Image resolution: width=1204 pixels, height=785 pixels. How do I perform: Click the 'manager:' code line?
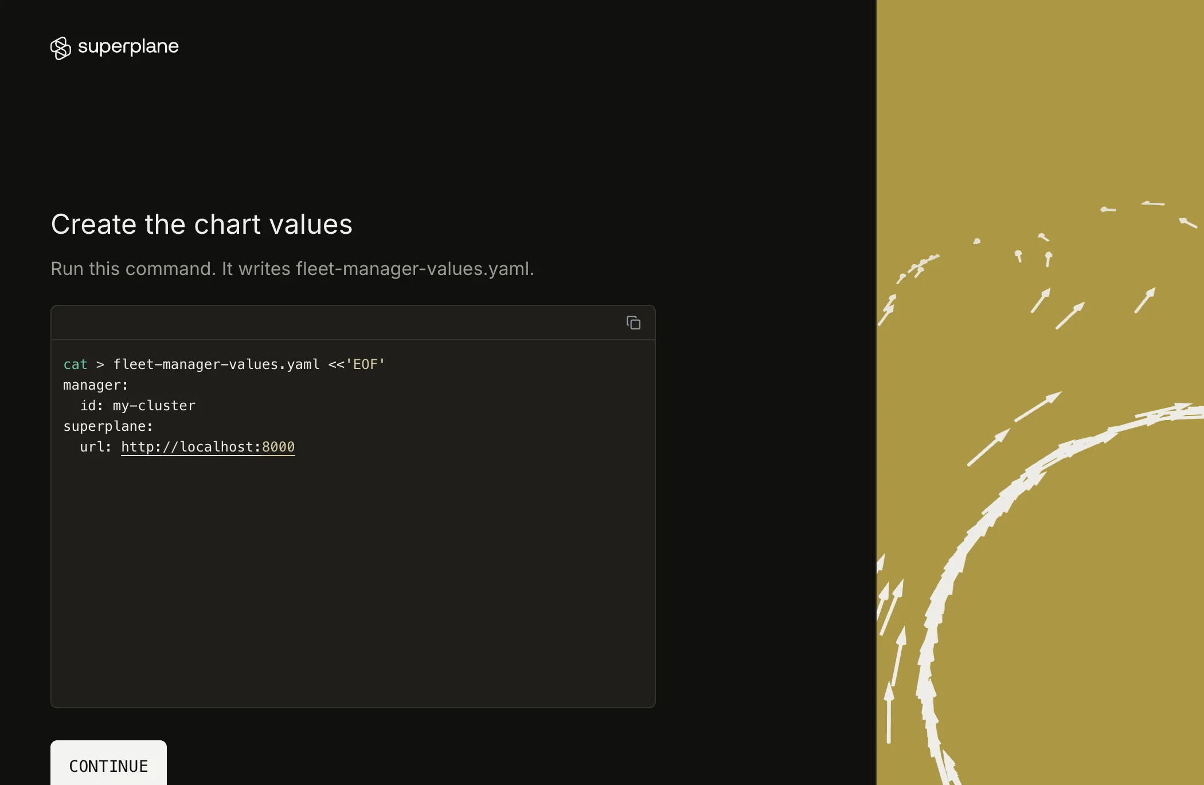(96, 385)
